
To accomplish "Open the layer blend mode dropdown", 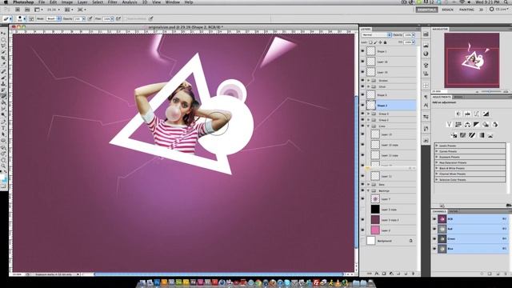I will pyautogui.click(x=377, y=34).
